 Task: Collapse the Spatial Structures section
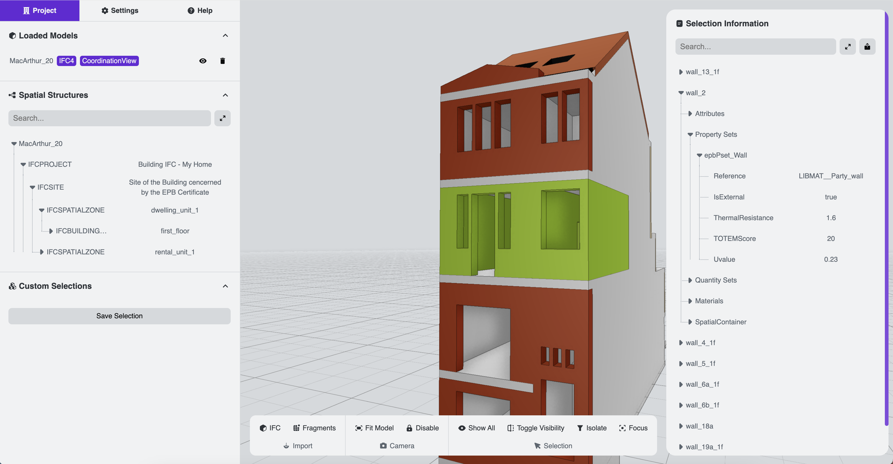click(x=225, y=95)
